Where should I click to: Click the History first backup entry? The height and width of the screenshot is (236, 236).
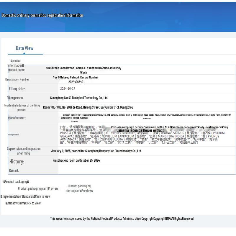[76, 160]
